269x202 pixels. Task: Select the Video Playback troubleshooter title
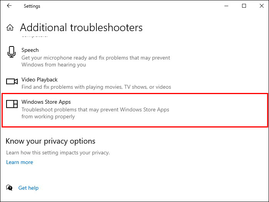(40, 79)
